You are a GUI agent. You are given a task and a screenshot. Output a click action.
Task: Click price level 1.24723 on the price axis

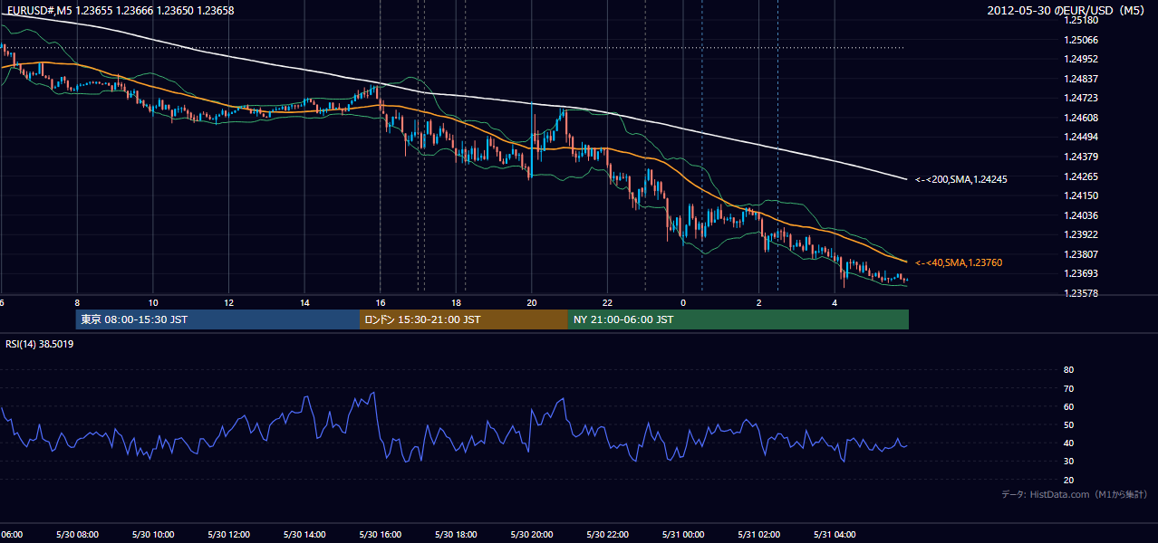(1080, 98)
